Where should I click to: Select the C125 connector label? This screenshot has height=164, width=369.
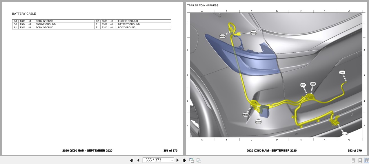(x=313, y=84)
